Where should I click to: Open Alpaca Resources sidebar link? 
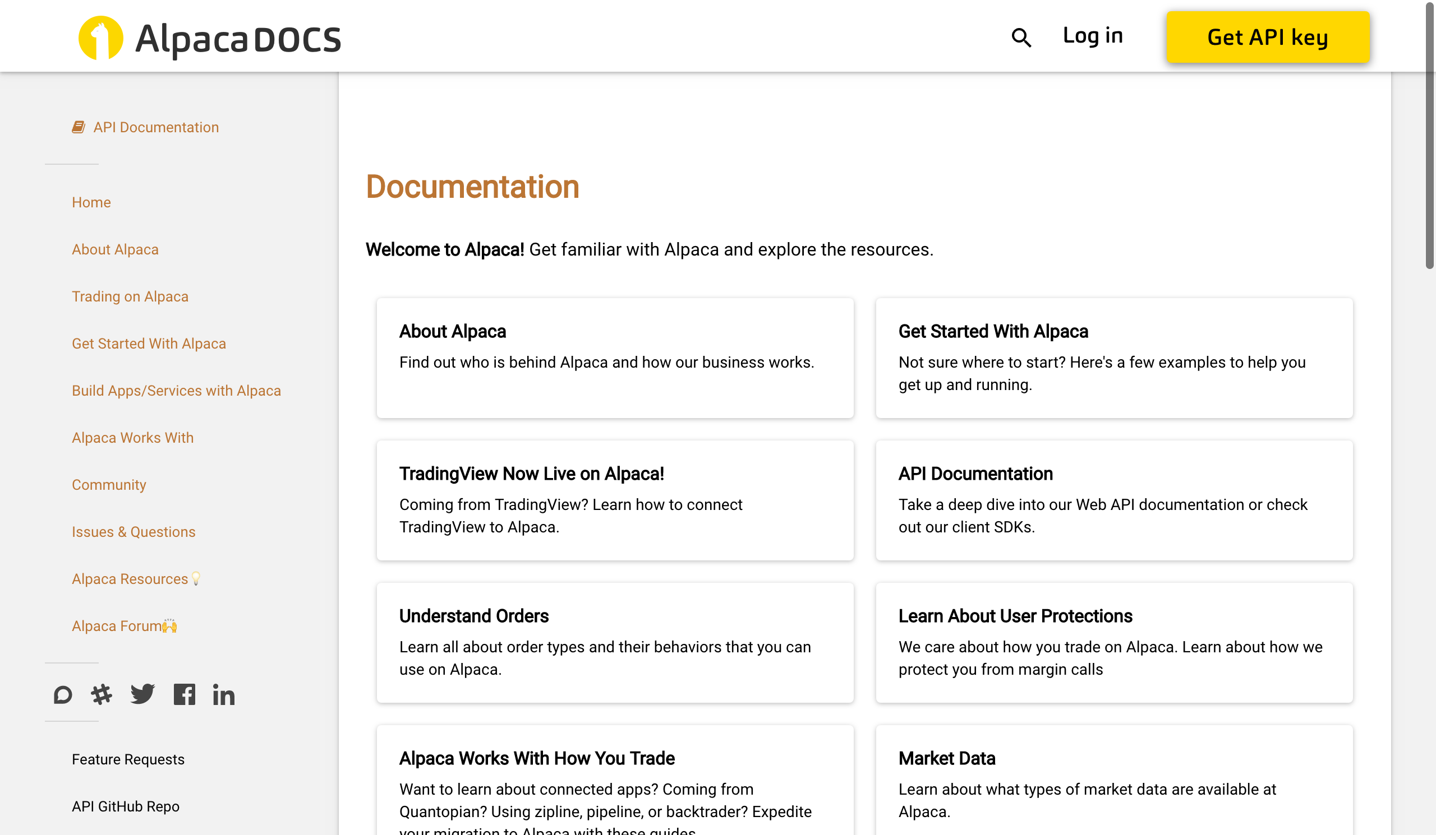click(137, 579)
